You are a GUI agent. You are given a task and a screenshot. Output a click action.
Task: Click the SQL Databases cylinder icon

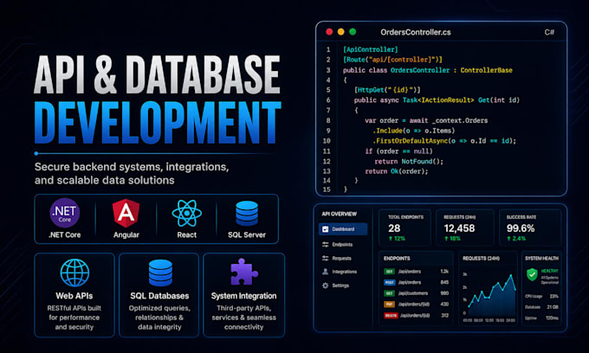(x=160, y=273)
